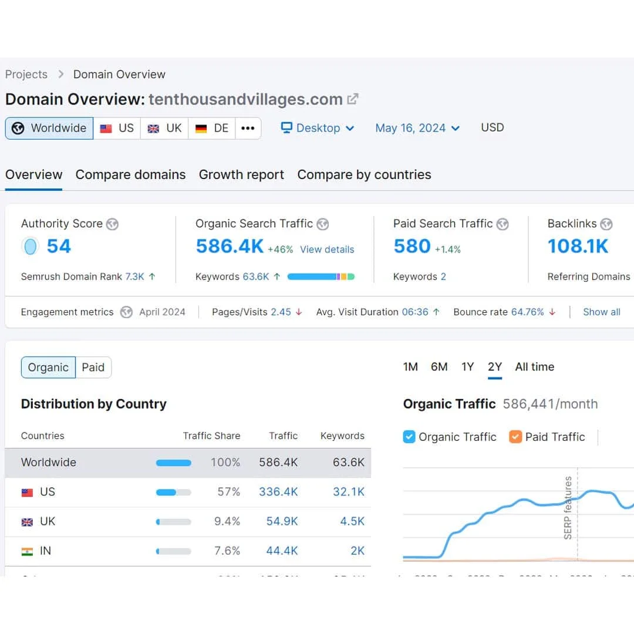Click globe icon next to Paid Search Traffic

503,224
